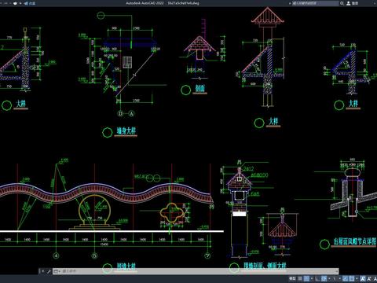Toggle annotation auto-scale icon
Screen dimensions: 377x283
[x=369, y=278]
